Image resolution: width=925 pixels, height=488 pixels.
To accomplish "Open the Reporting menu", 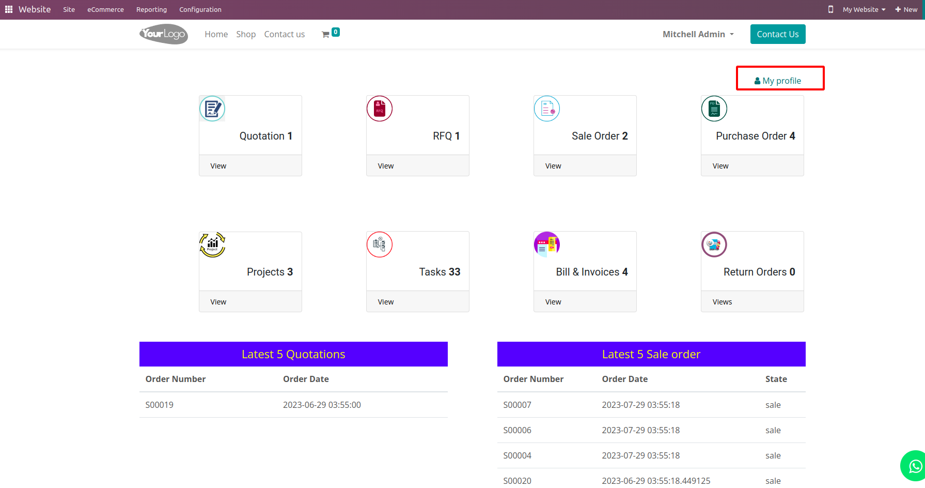I will click(151, 9).
